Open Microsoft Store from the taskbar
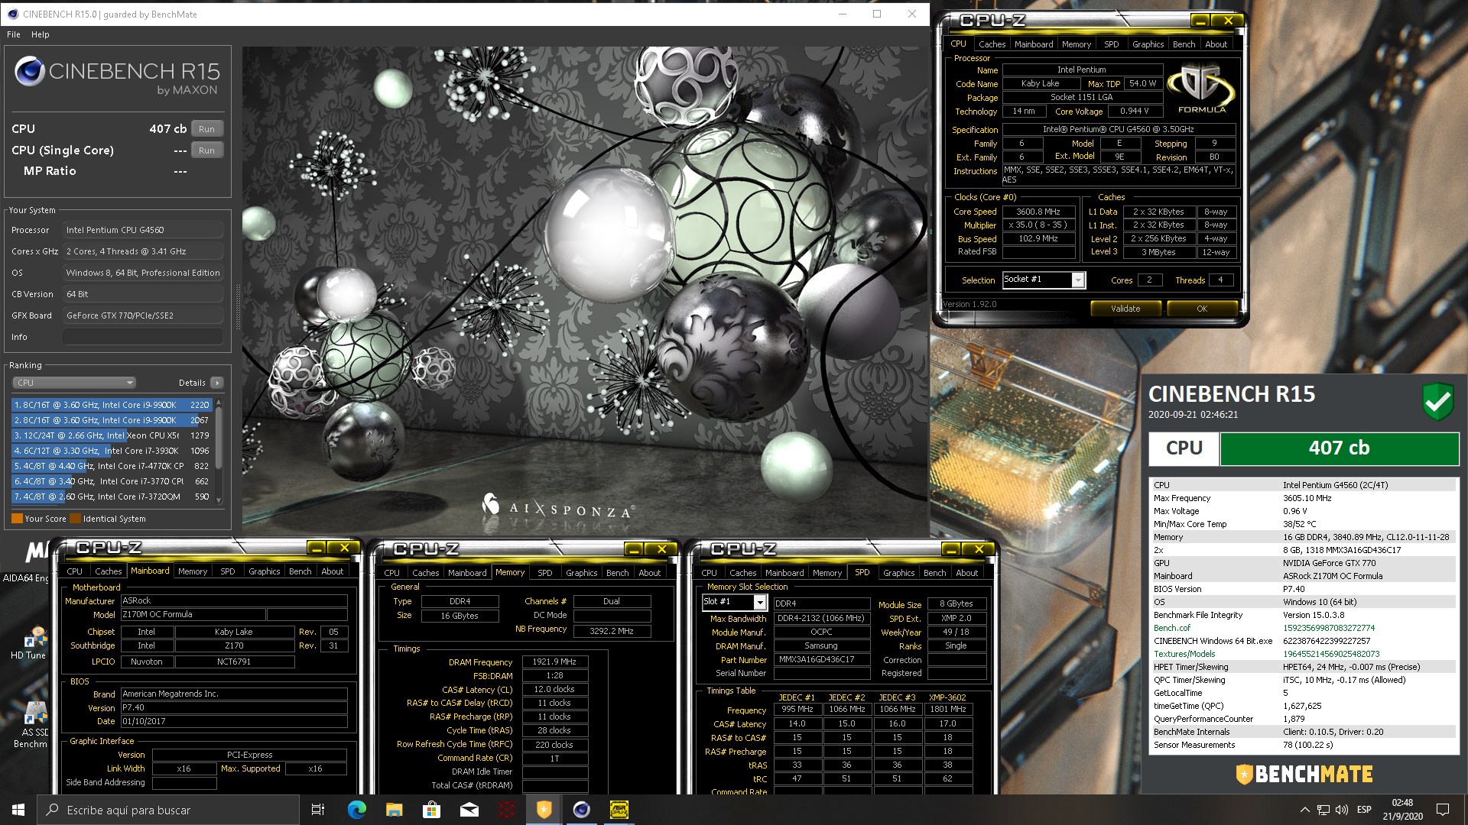This screenshot has height=825, width=1468. [x=431, y=810]
